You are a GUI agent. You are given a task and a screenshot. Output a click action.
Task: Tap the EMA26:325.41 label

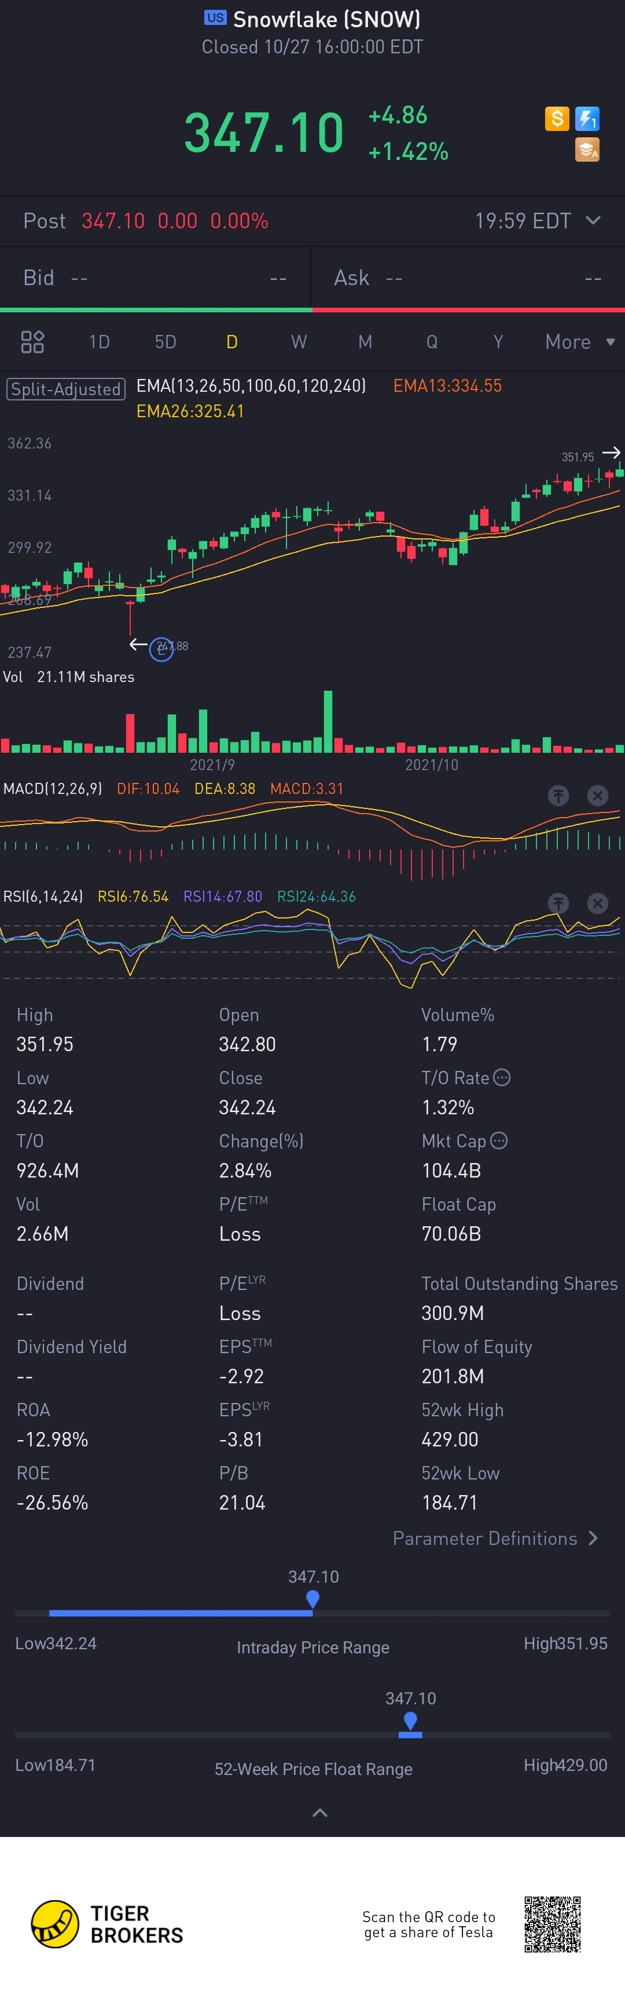190,411
